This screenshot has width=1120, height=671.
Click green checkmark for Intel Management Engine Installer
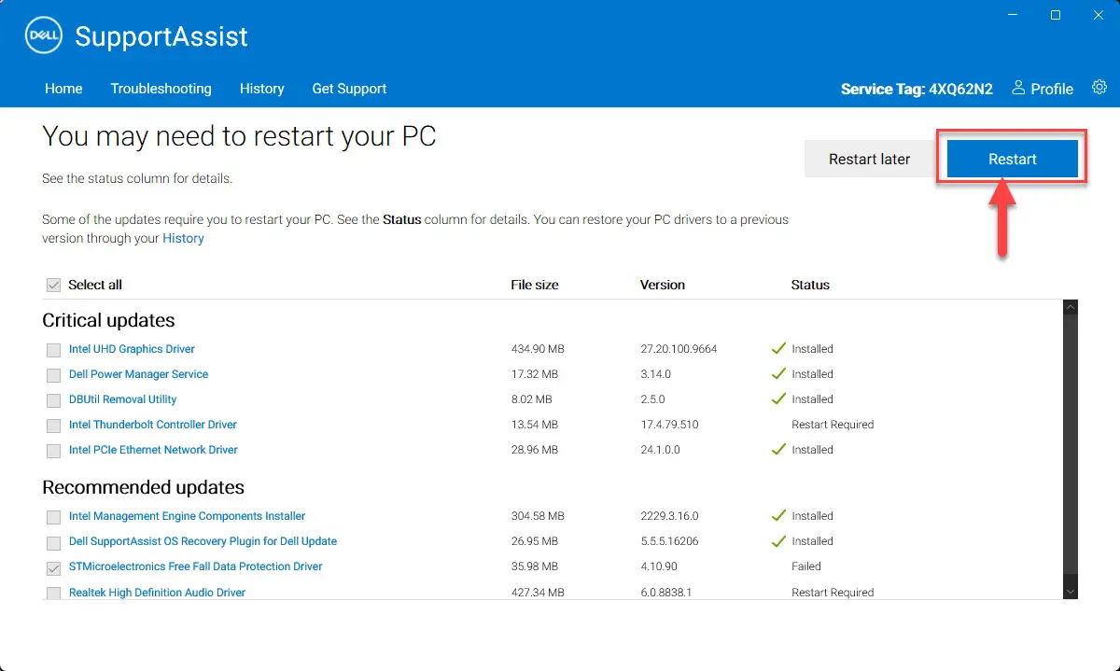click(x=778, y=515)
